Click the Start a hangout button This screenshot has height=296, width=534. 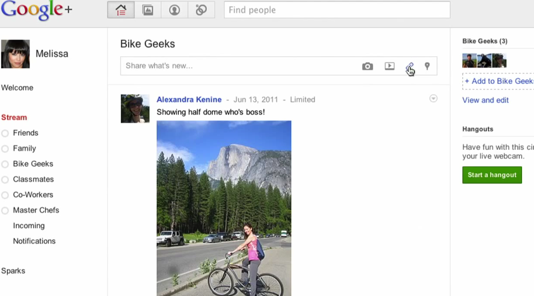(x=492, y=175)
